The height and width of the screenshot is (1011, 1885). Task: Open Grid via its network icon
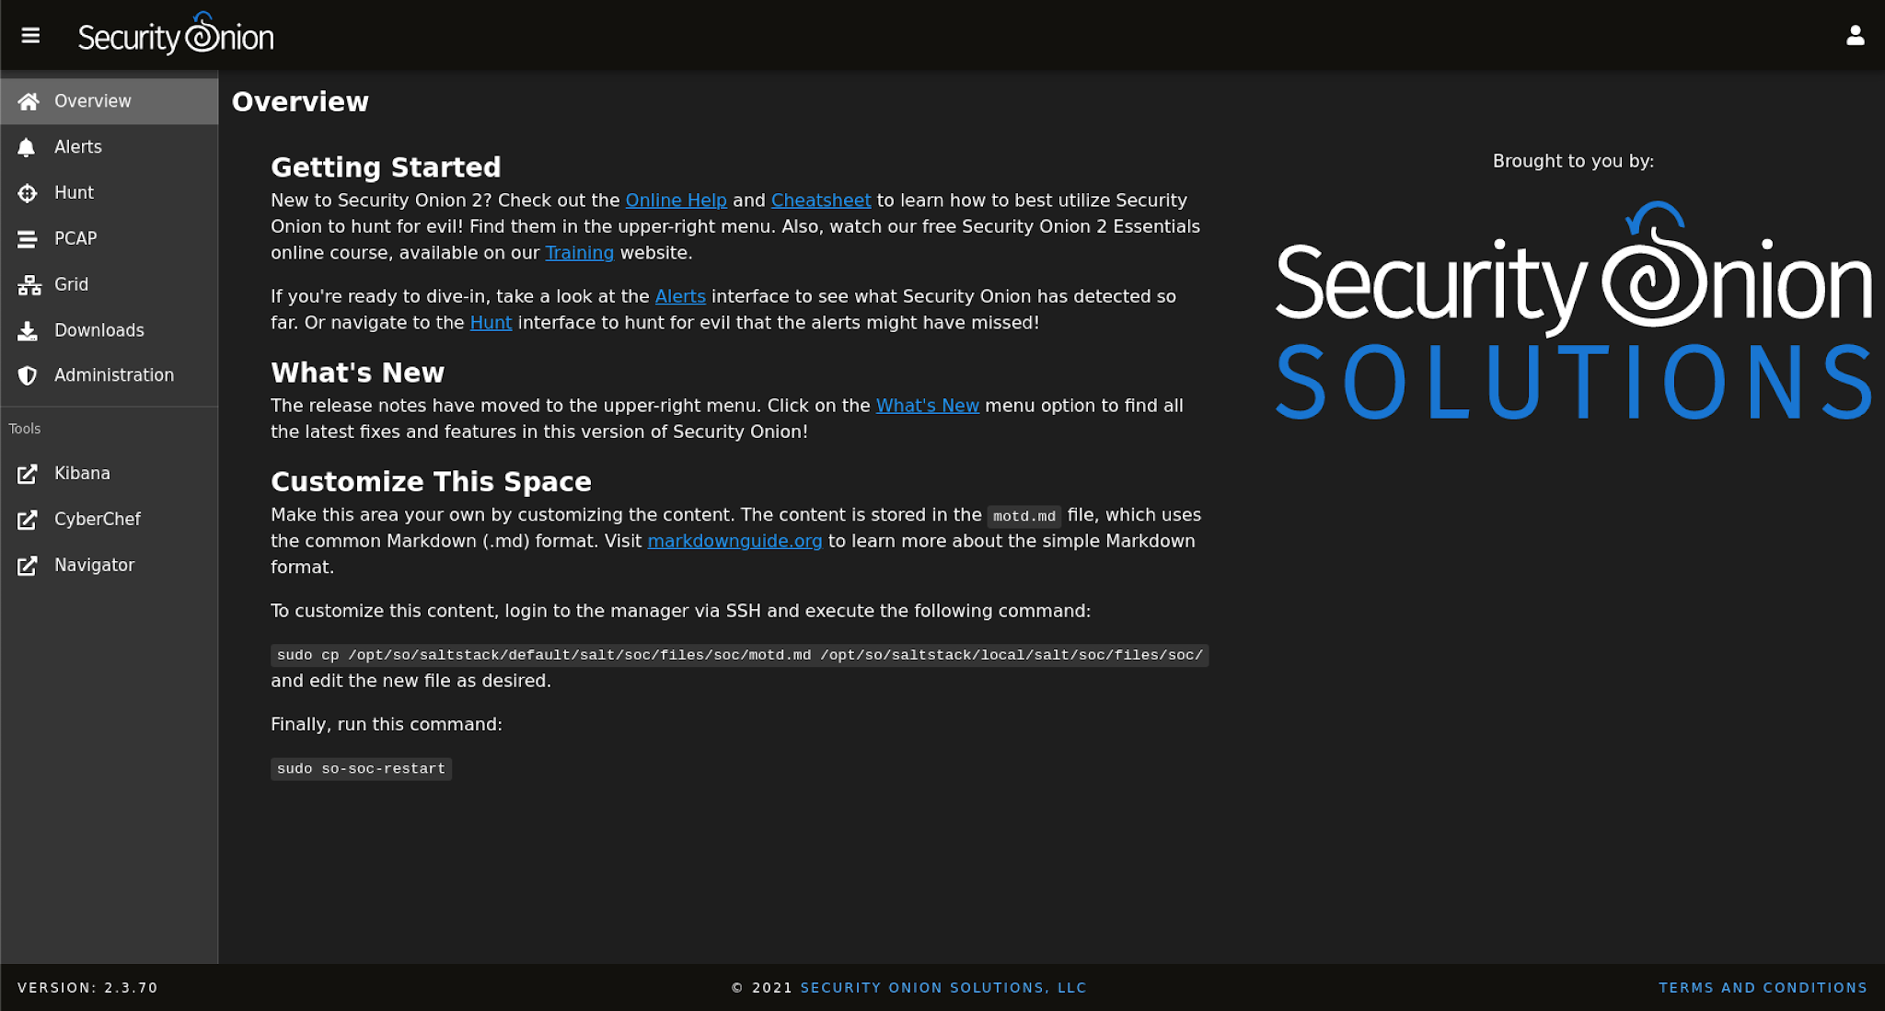pos(28,284)
